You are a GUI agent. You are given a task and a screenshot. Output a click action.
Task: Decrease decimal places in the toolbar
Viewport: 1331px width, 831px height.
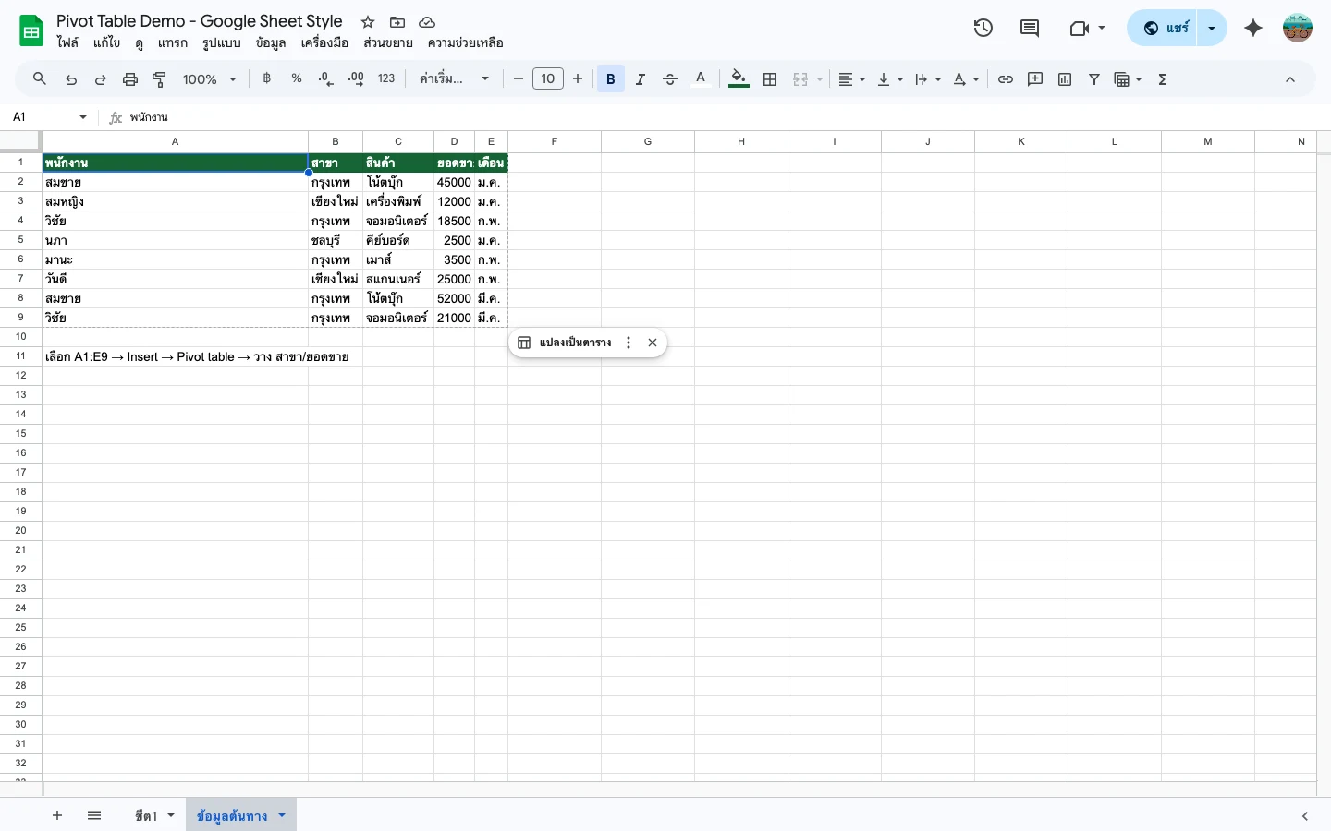[325, 78]
